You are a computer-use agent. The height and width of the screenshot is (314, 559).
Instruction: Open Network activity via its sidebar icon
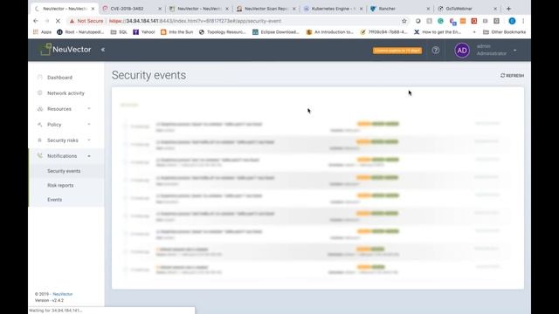click(x=40, y=93)
